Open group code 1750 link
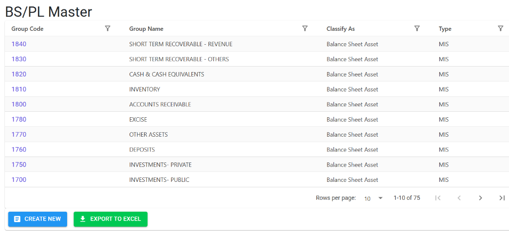This screenshot has width=509, height=241. tap(19, 165)
